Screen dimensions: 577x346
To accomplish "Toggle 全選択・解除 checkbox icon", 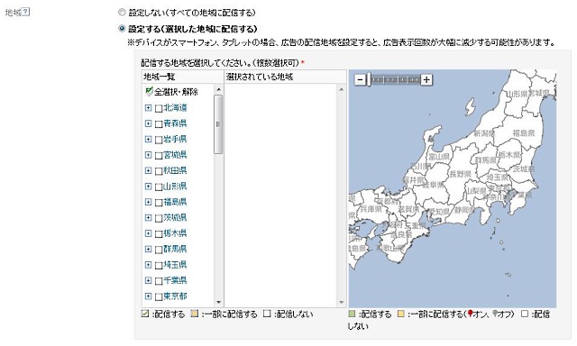I will coord(149,91).
